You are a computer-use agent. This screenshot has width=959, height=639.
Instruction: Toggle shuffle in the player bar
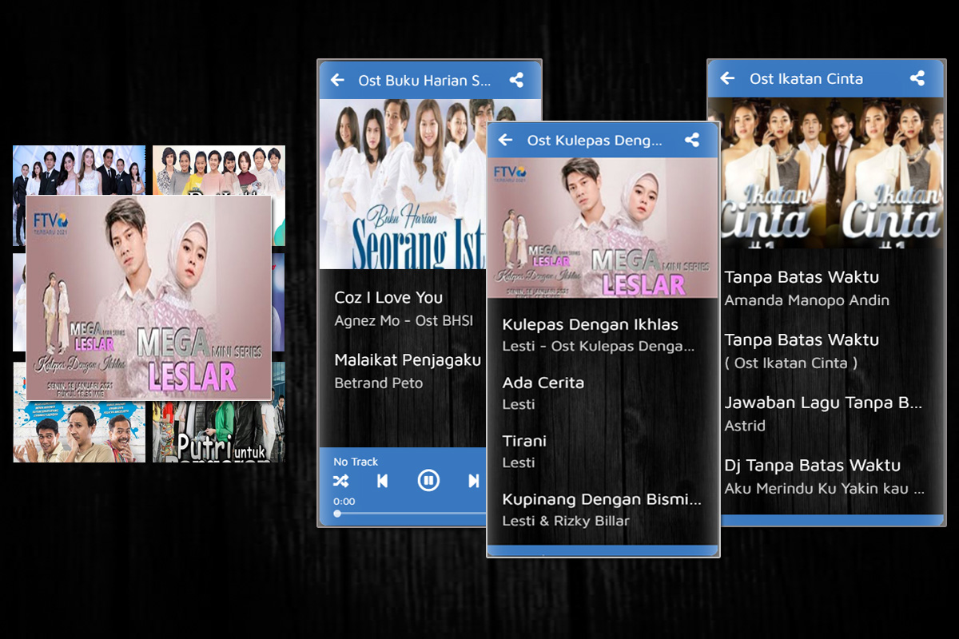coord(340,481)
